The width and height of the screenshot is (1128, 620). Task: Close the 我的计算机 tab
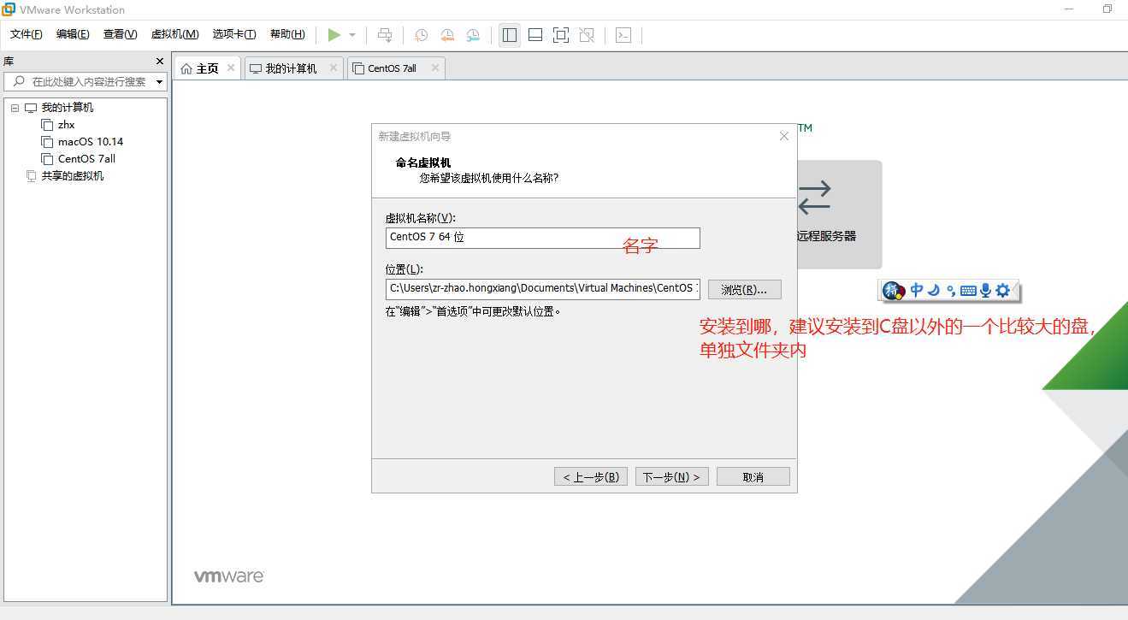coord(333,68)
